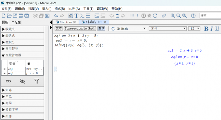Open the 宋体 font dropdown
This screenshot has height=120, width=221.
168,29
